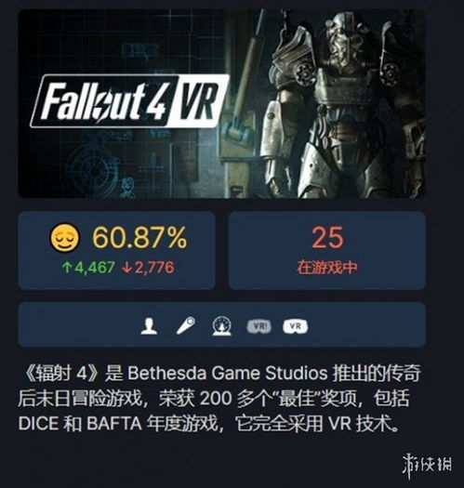Screen dimensions: 464x488
Task: Click the gray VR! headset badge
Action: [259, 327]
